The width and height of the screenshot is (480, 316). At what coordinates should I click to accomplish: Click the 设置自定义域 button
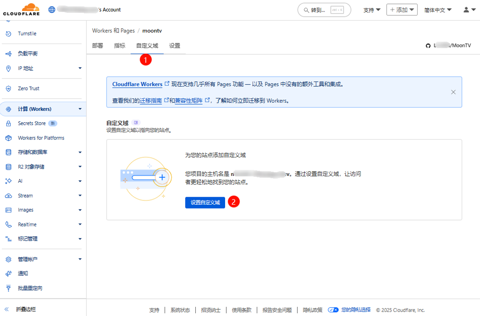205,202
